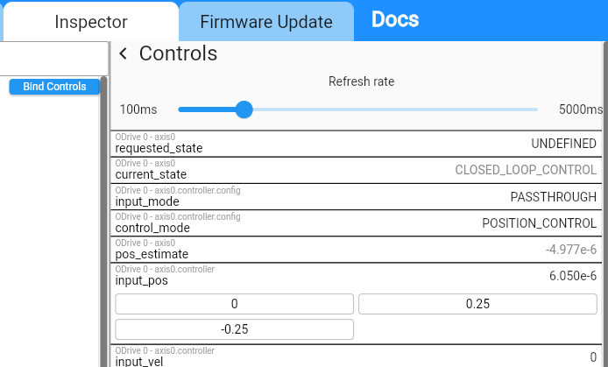The image size is (608, 367).
Task: Set input_pos to -0.25 preset
Action: tap(234, 329)
